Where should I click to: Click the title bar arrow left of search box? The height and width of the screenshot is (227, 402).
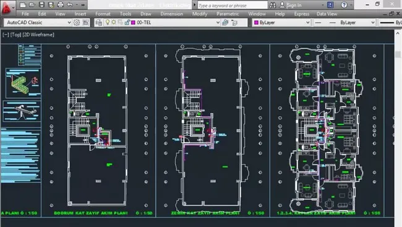[194, 5]
